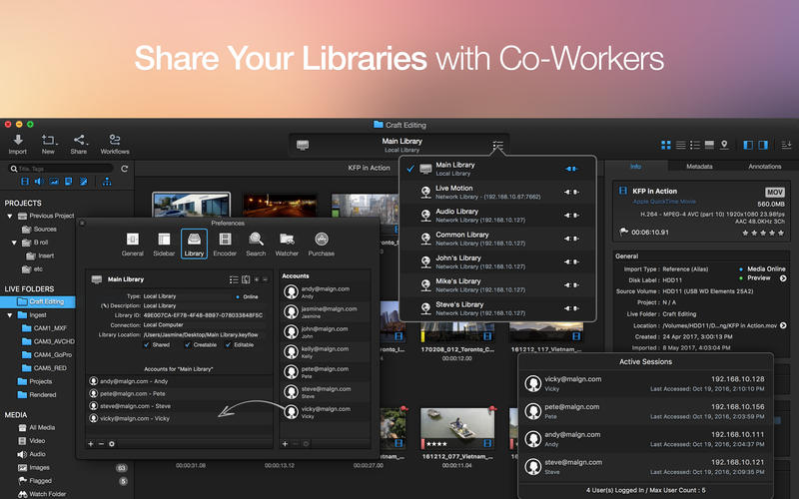This screenshot has height=499, width=799.
Task: Switch to the bulleted detail list view
Action: click(x=694, y=145)
